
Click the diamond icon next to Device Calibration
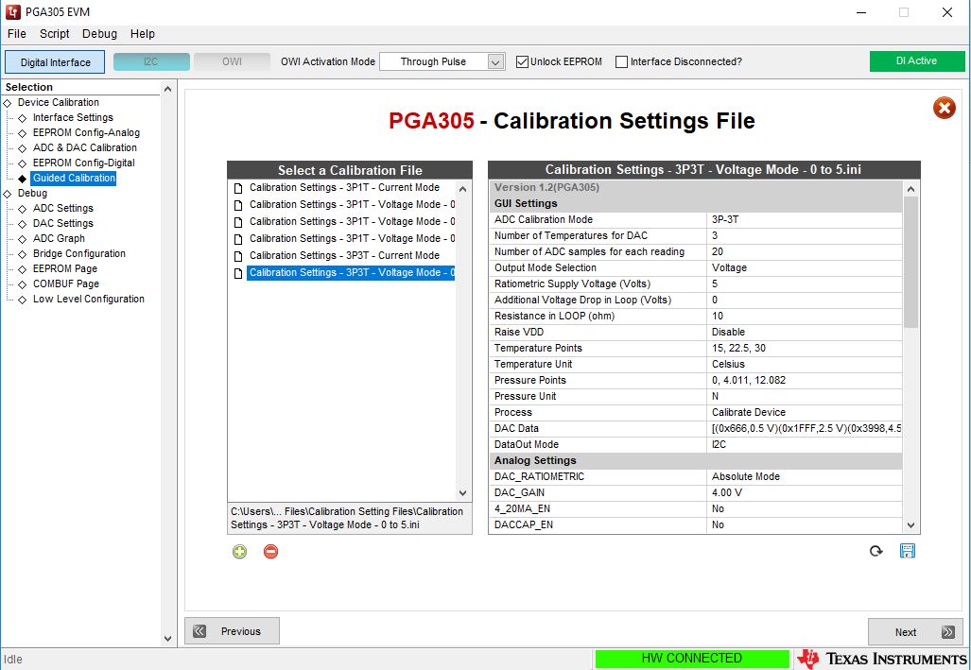(8, 103)
